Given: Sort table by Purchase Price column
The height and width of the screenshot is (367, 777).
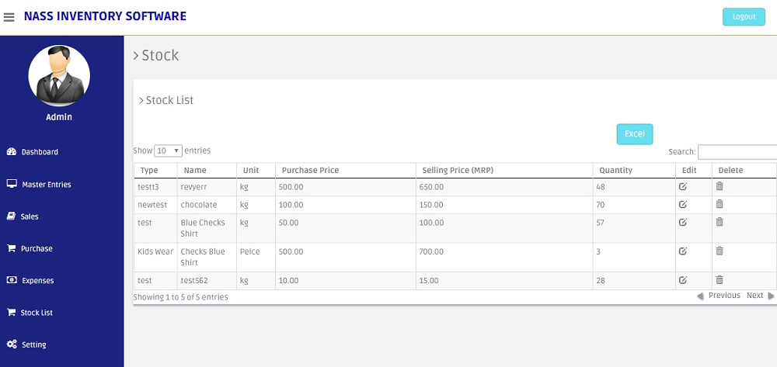Looking at the screenshot, I should click(310, 171).
